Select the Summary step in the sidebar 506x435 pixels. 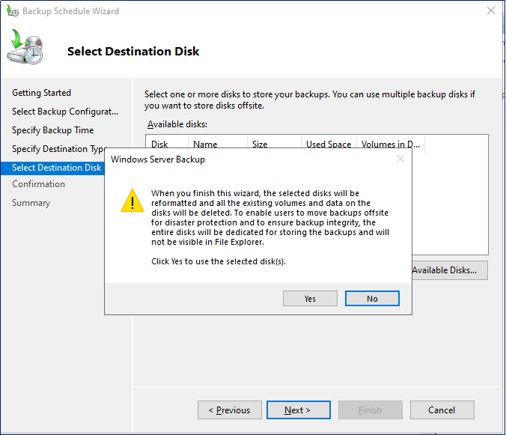[x=31, y=203]
